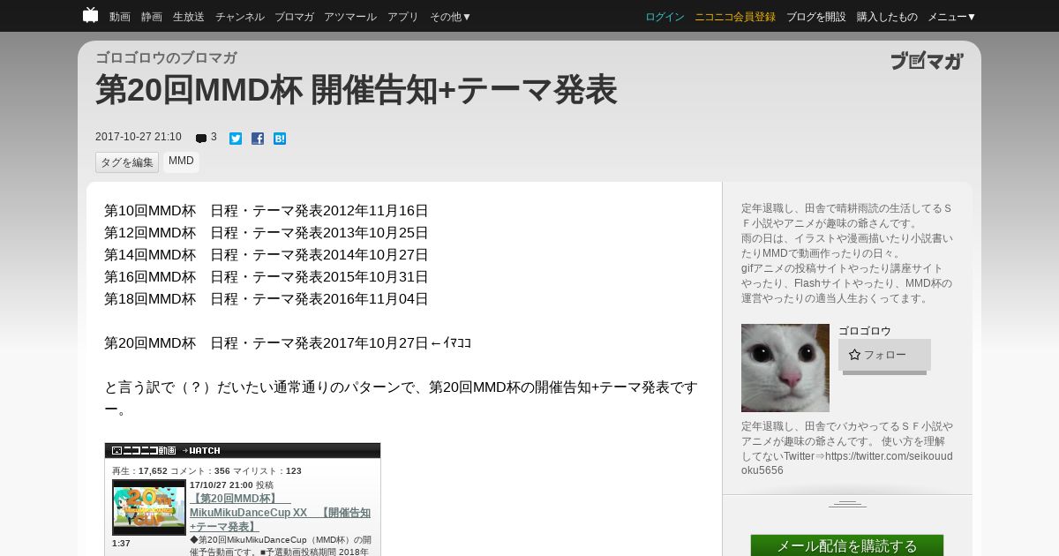Click the star icon in follow button

pos(854,355)
